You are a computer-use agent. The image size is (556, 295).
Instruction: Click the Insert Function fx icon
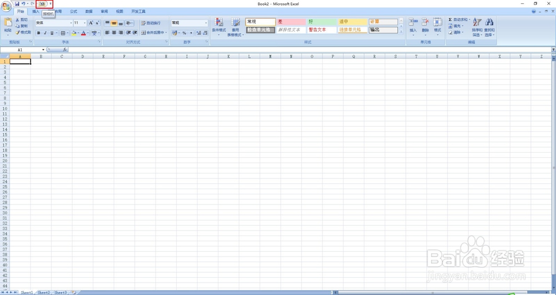coord(65,50)
